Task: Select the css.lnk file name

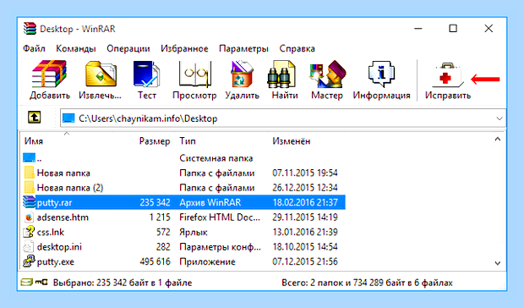Action: (51, 232)
